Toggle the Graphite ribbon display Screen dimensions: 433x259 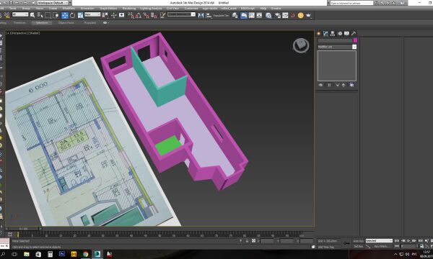(244, 15)
